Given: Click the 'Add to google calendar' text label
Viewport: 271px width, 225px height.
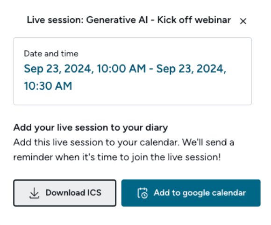Looking at the screenshot, I should click(x=200, y=193).
